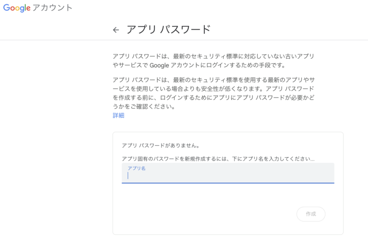
Task: Click the text cursor inside the app name field
Action: click(x=128, y=176)
